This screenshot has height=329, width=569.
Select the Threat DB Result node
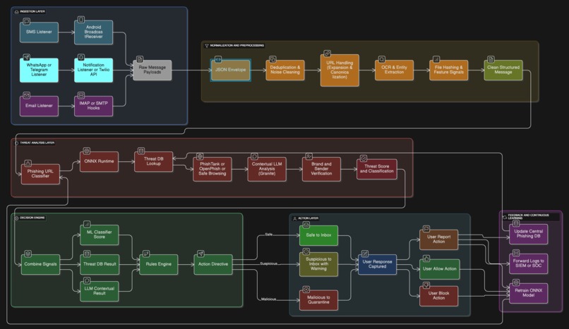click(99, 264)
